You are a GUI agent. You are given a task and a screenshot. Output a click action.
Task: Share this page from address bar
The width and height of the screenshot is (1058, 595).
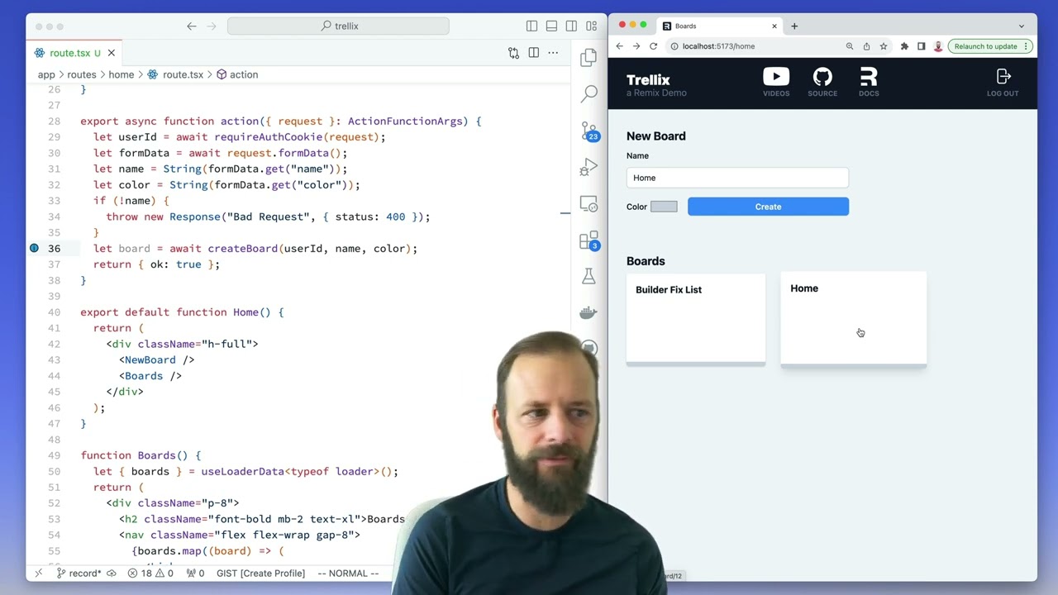(866, 46)
